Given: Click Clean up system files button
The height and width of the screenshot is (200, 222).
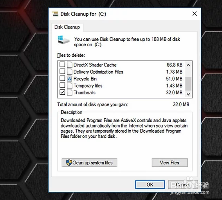Looking at the screenshot, I should click(89, 162).
